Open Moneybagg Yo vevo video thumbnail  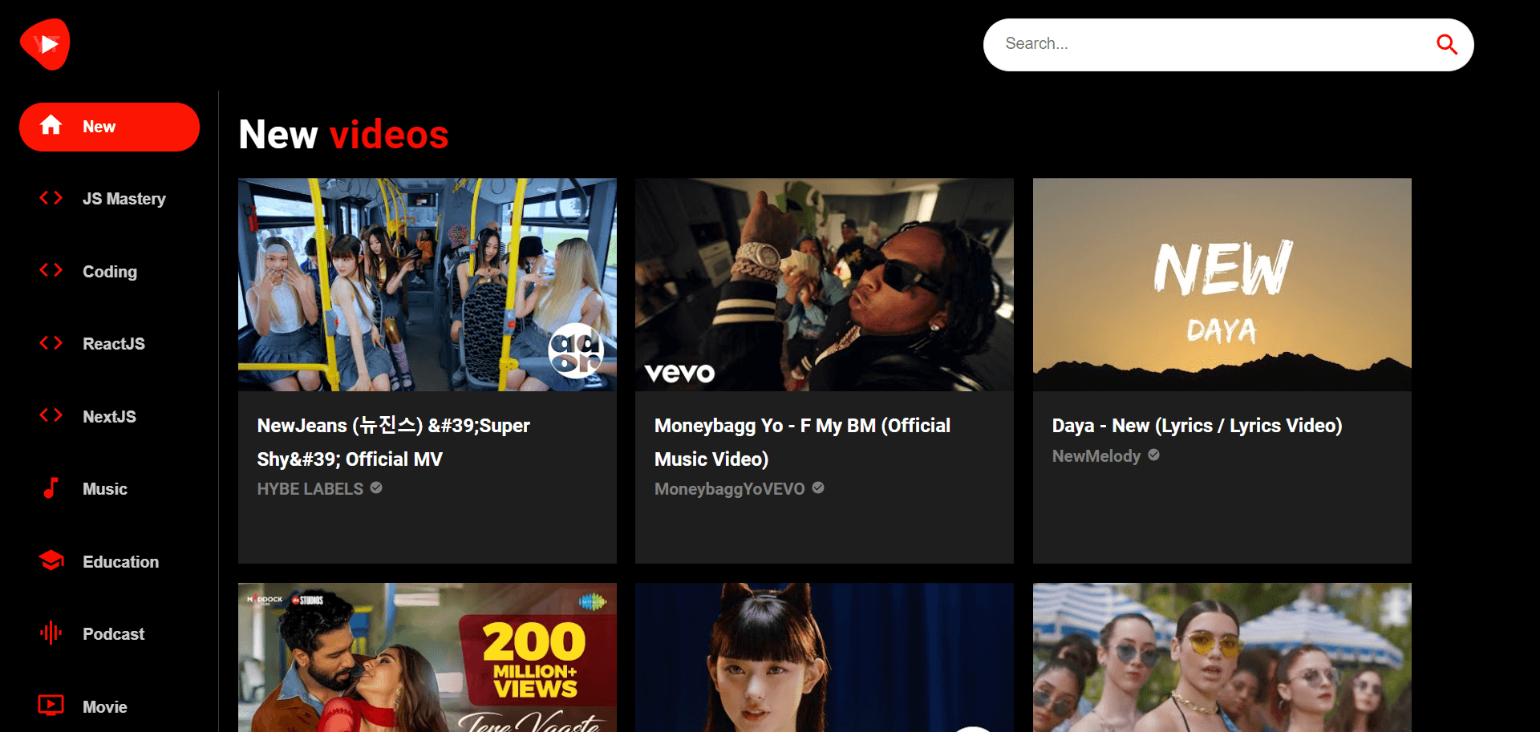point(825,285)
